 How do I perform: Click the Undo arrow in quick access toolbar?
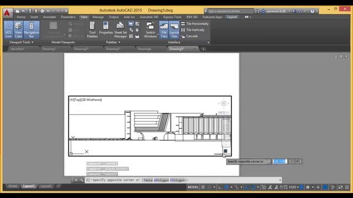tap(49, 11)
